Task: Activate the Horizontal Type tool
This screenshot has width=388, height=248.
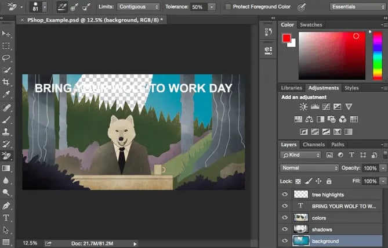Action: [6, 218]
